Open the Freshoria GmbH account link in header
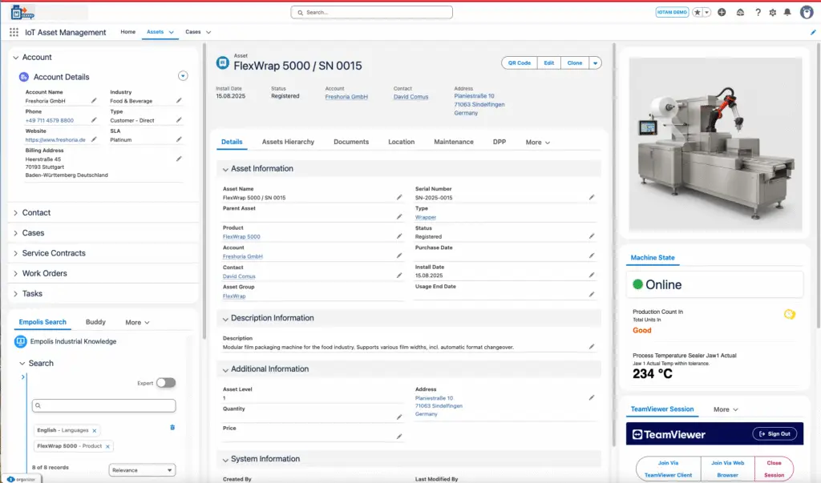This screenshot has height=483, width=821. (x=346, y=96)
